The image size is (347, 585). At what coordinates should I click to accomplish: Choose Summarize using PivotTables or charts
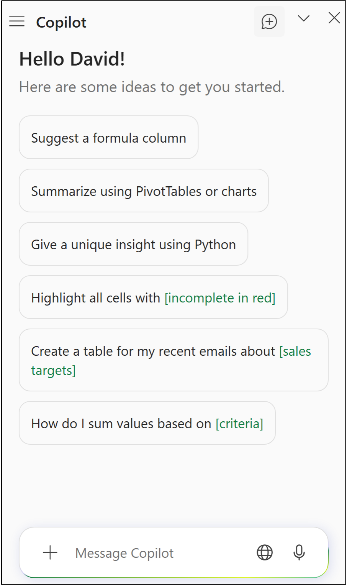pyautogui.click(x=144, y=191)
